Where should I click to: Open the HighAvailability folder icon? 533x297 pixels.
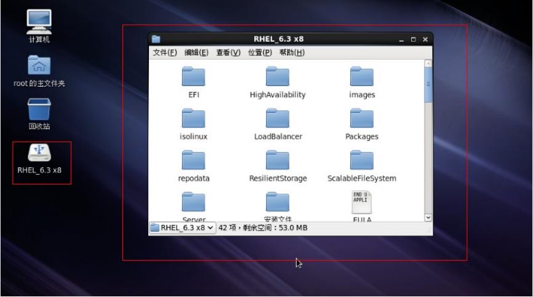tap(278, 76)
